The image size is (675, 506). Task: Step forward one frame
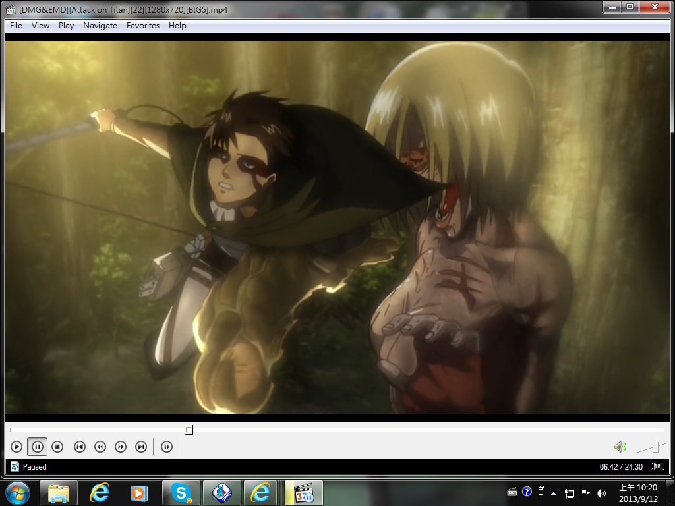click(x=167, y=447)
